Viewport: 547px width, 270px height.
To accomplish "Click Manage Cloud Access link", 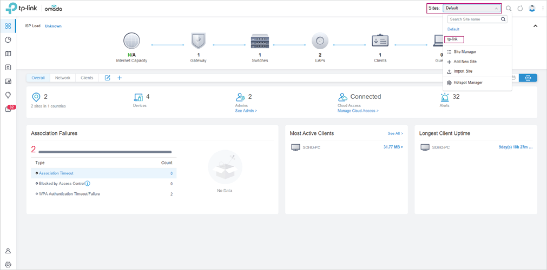I will point(358,111).
